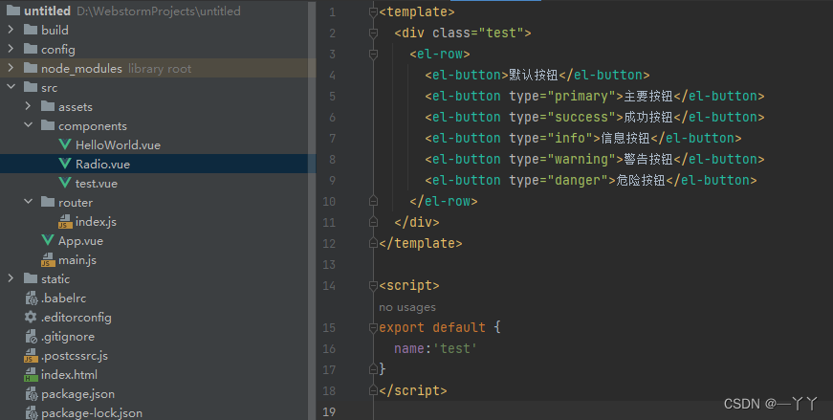Viewport: 833px width, 420px height.
Task: Fold the div block on line 2
Action: click(374, 33)
